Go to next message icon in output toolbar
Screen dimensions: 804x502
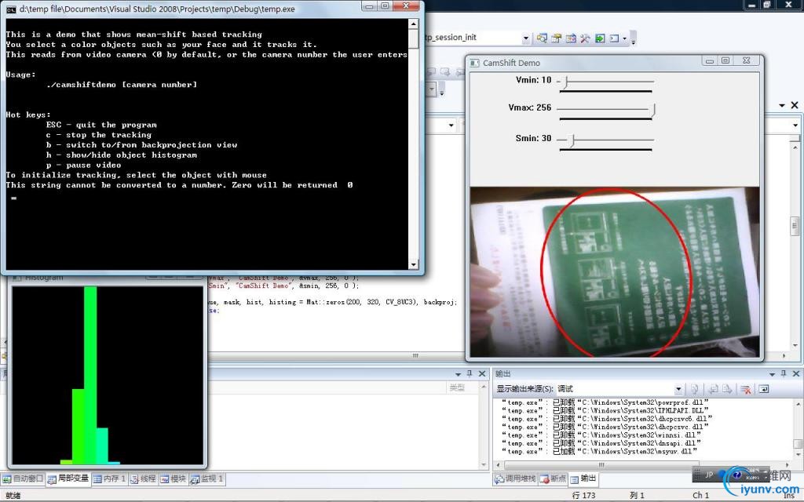click(727, 389)
